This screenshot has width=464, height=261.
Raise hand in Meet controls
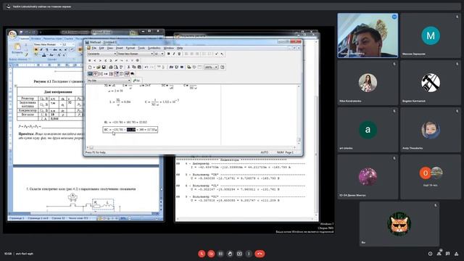(x=230, y=254)
